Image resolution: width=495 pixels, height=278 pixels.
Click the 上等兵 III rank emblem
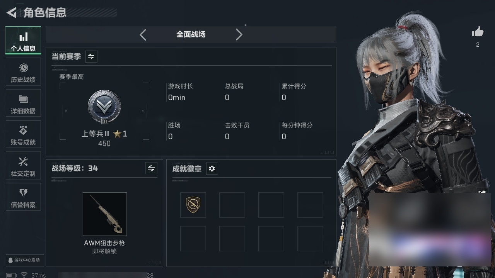tap(104, 107)
